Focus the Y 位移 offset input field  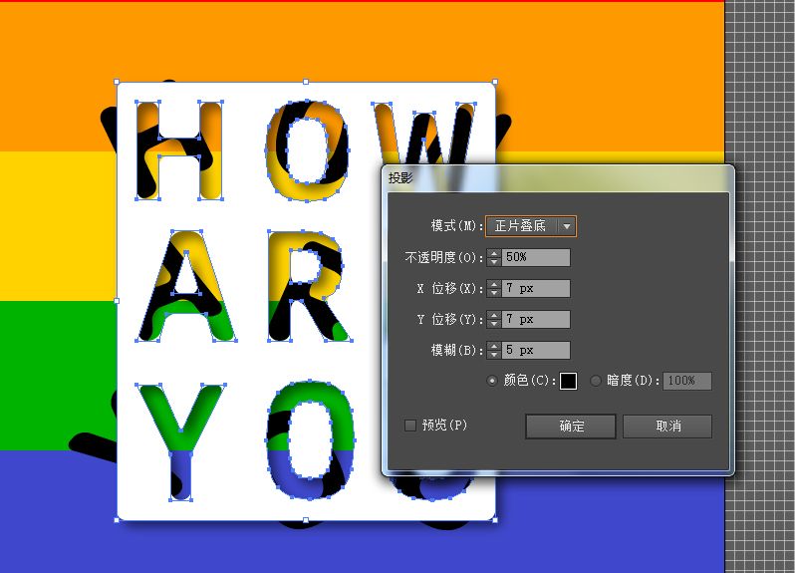point(536,320)
